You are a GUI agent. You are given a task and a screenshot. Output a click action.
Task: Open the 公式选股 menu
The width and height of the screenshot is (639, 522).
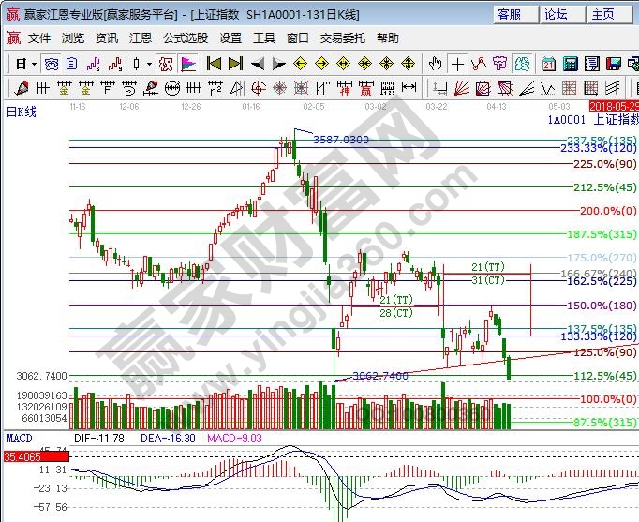(185, 37)
